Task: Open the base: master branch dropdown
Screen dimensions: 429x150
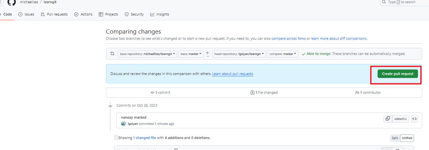Action: pyautogui.click(x=191, y=54)
